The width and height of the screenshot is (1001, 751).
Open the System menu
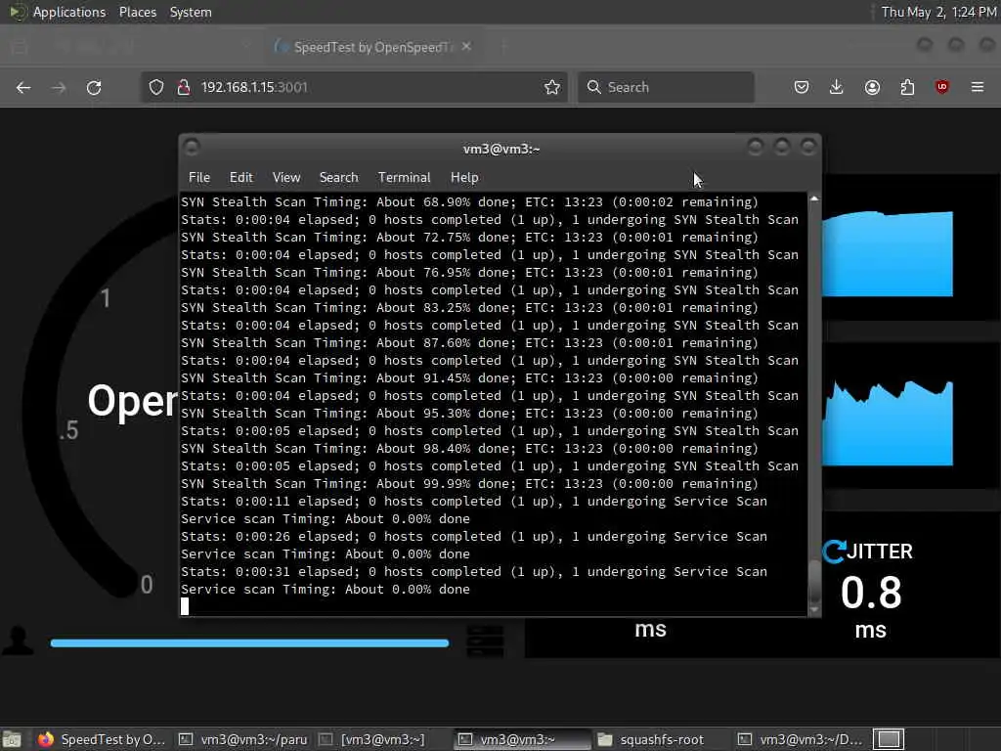(191, 12)
